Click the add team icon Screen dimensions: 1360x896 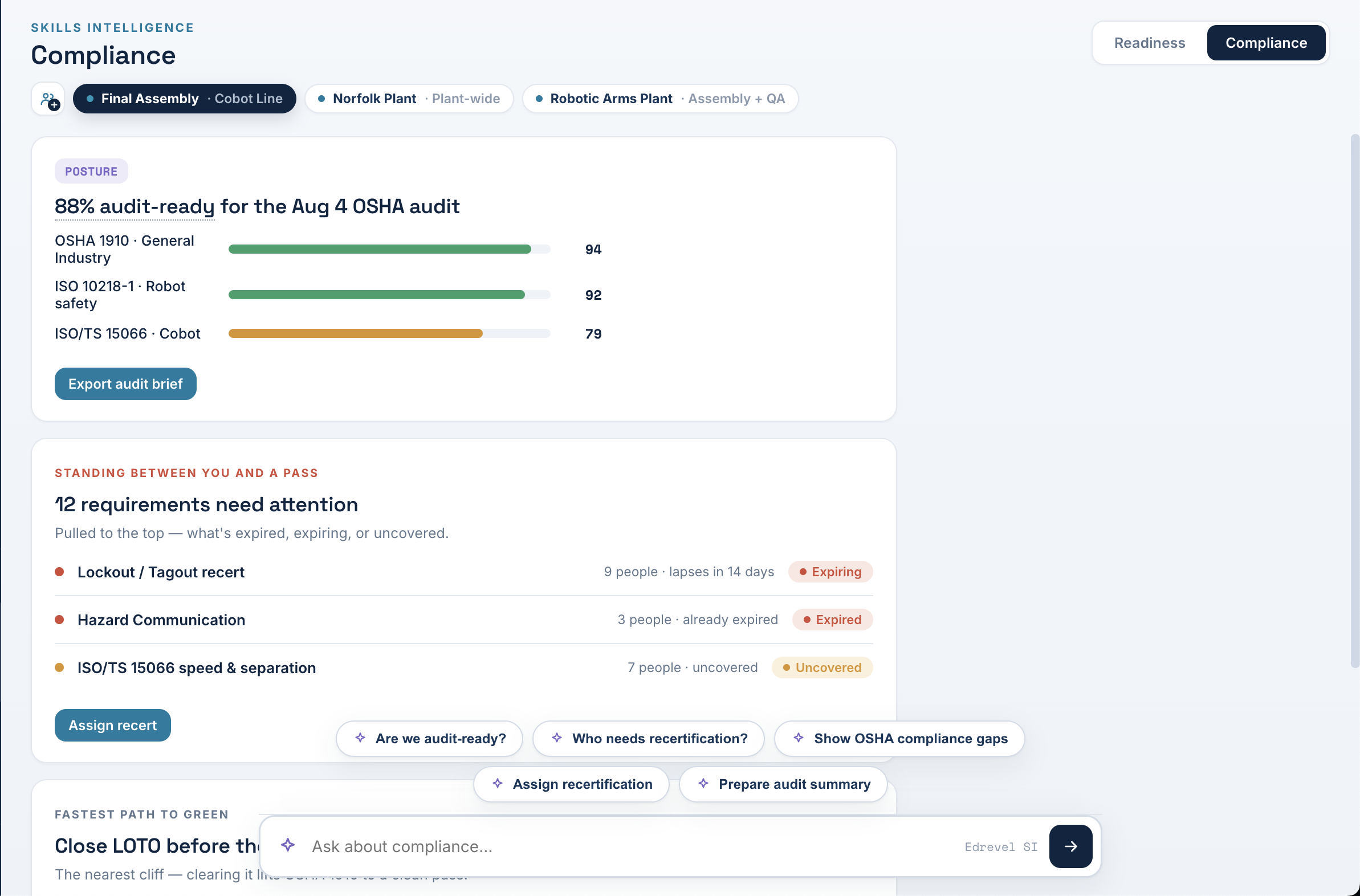48,99
